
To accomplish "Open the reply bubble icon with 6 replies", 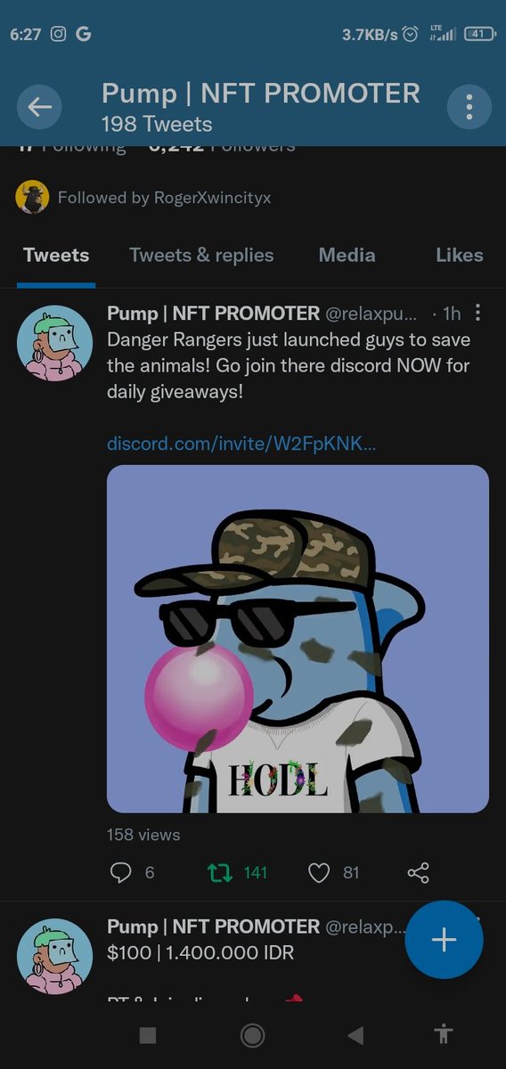I will (x=121, y=873).
